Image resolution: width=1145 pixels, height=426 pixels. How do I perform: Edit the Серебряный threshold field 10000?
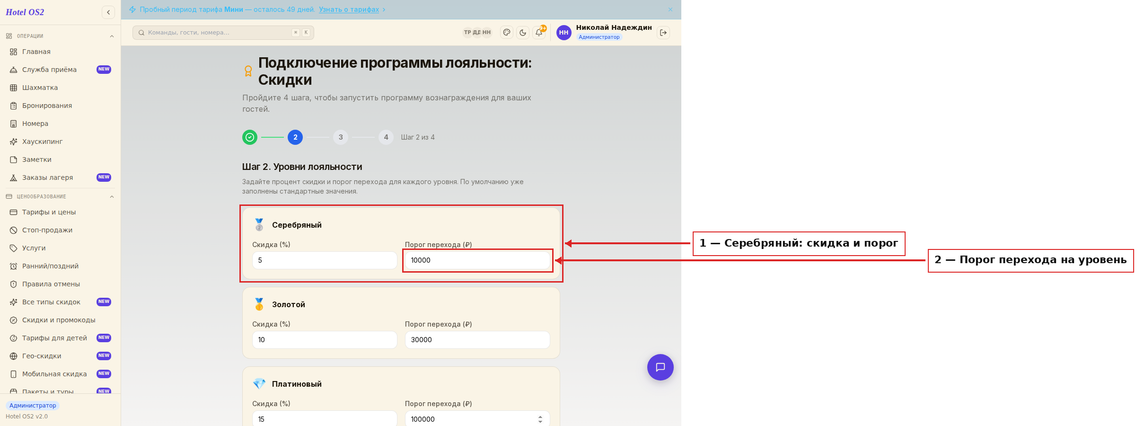pos(477,260)
